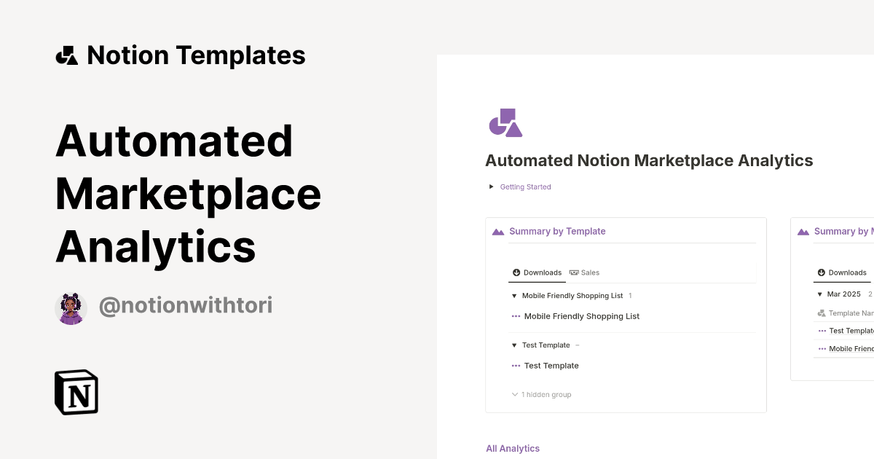
Task: Click the black Notion N logo
Action: point(76,392)
